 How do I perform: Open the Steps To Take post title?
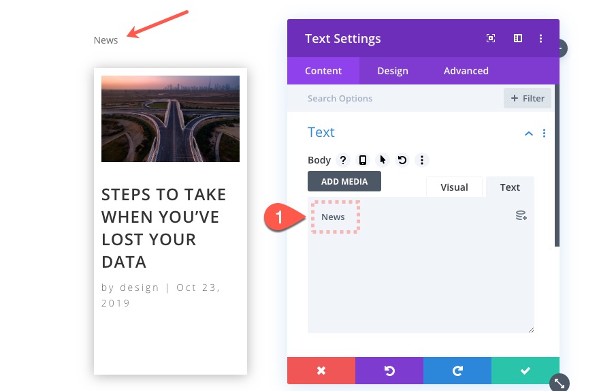(x=164, y=228)
